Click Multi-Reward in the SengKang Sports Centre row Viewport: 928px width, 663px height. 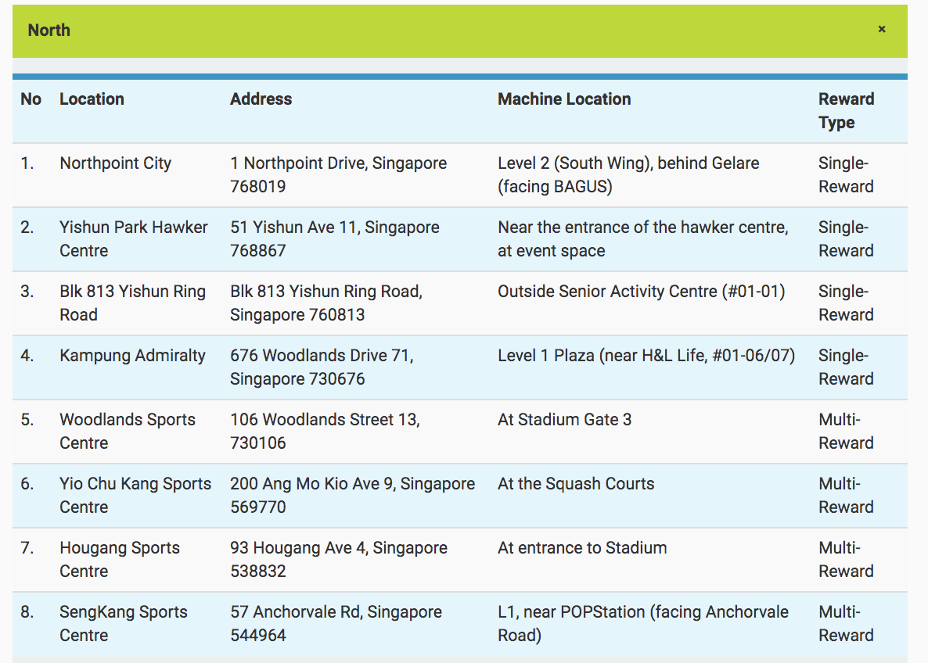click(847, 624)
